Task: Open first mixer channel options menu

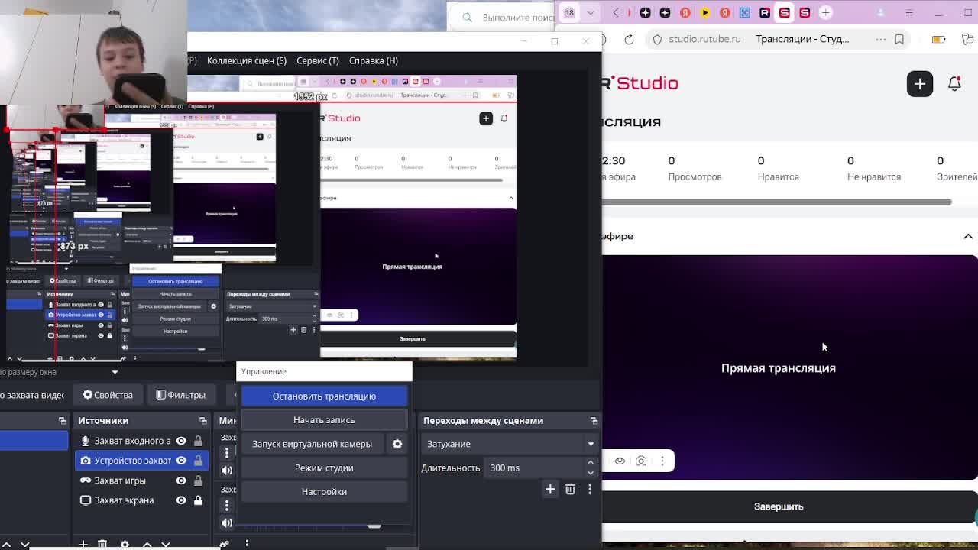Action: coord(227,452)
